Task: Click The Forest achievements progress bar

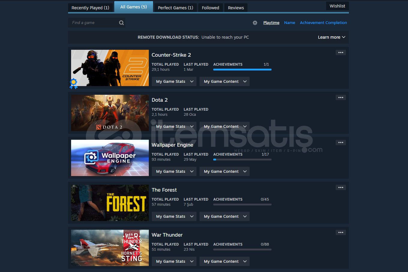Action: (x=242, y=205)
